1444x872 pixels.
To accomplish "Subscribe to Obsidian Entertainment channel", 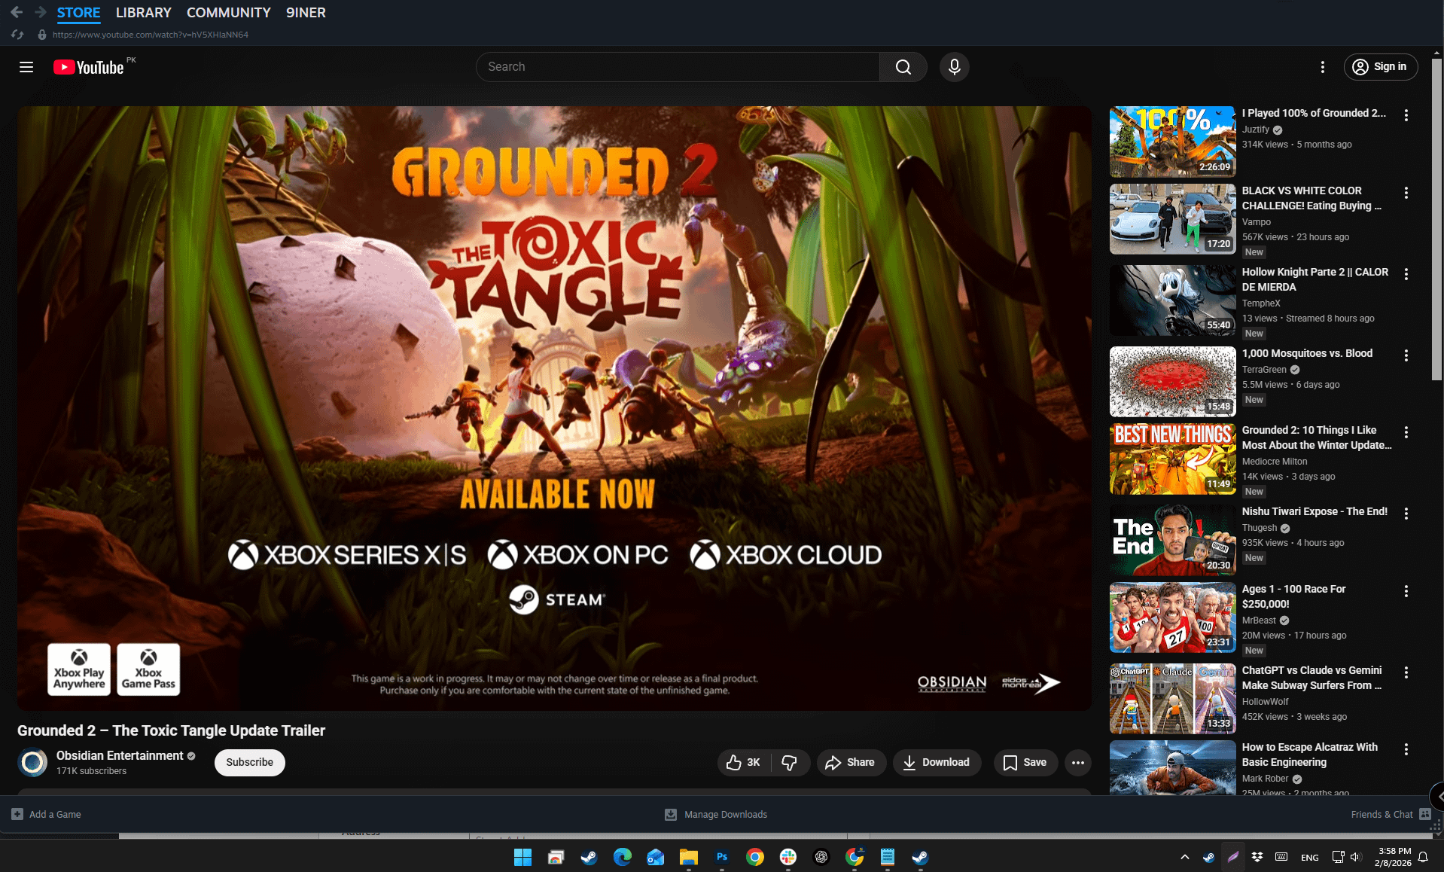I will (249, 762).
